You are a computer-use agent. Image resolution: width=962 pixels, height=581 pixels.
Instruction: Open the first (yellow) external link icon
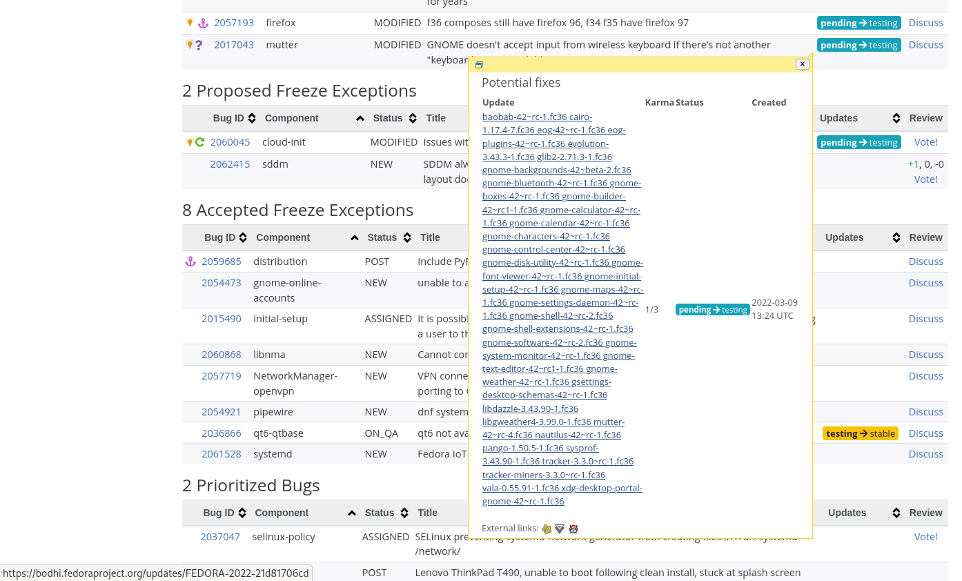tap(547, 529)
